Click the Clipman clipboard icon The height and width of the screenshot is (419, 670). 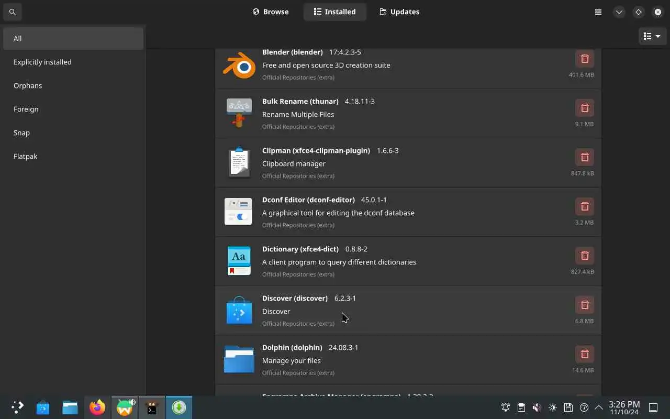click(x=239, y=162)
